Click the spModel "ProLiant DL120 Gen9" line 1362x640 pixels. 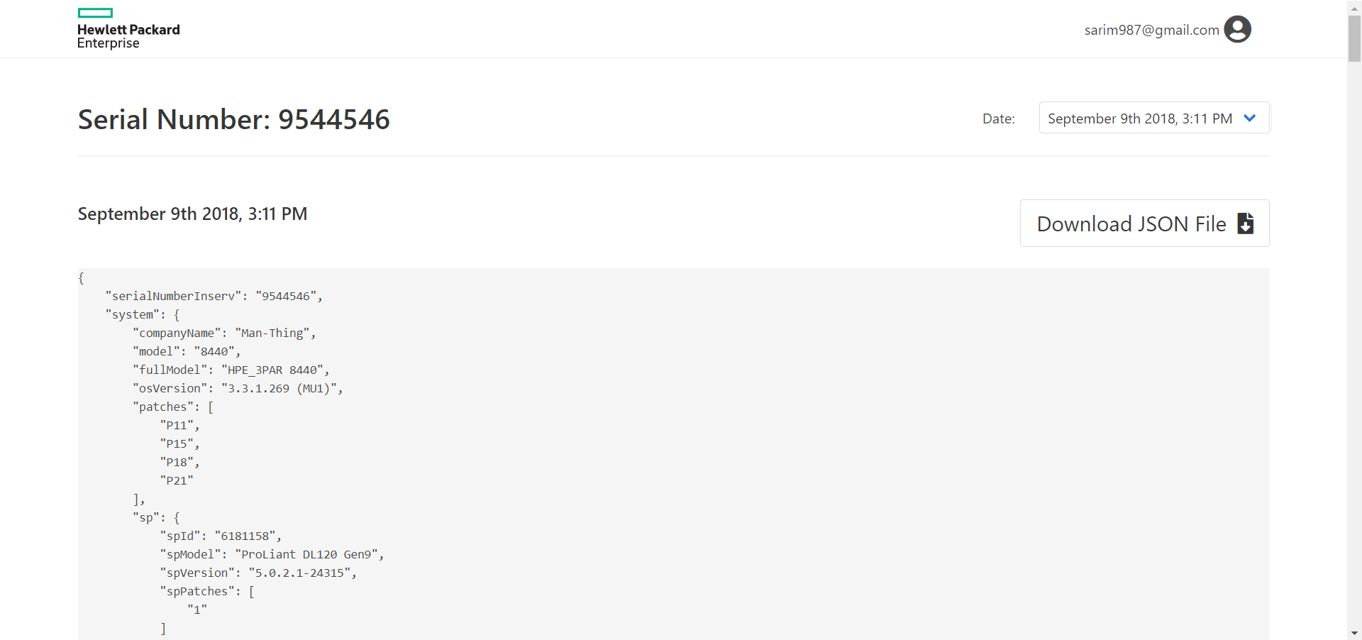(272, 554)
